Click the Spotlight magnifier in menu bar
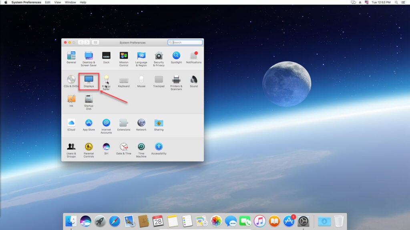The image size is (410, 230). click(x=396, y=2)
